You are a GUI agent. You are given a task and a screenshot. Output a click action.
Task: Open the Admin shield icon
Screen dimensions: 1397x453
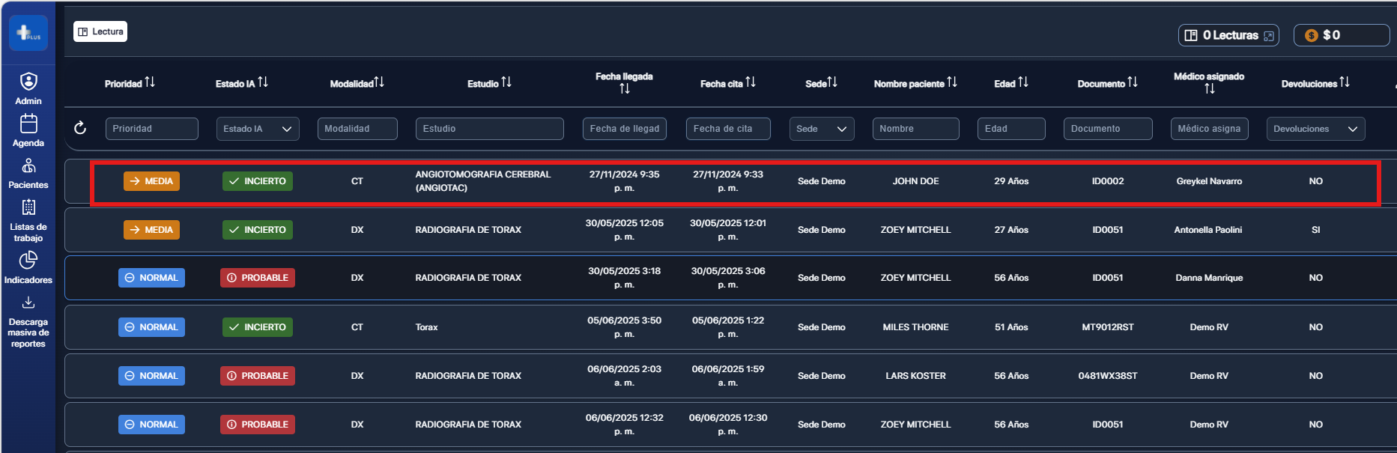(28, 82)
